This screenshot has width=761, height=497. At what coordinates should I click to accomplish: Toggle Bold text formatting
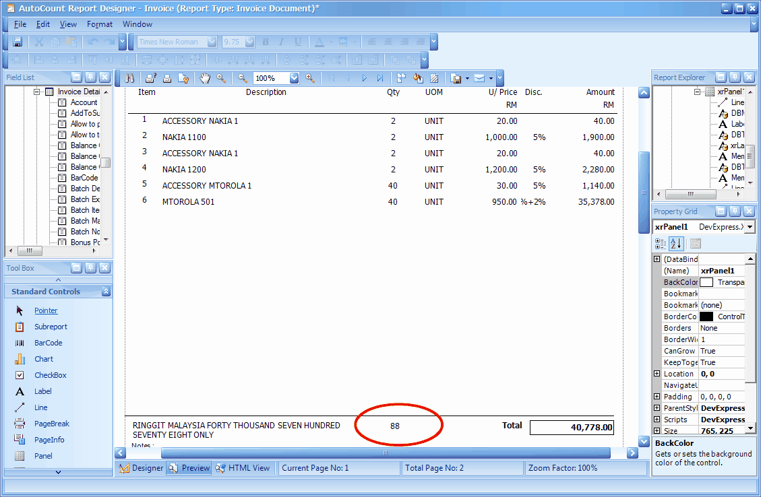(265, 41)
